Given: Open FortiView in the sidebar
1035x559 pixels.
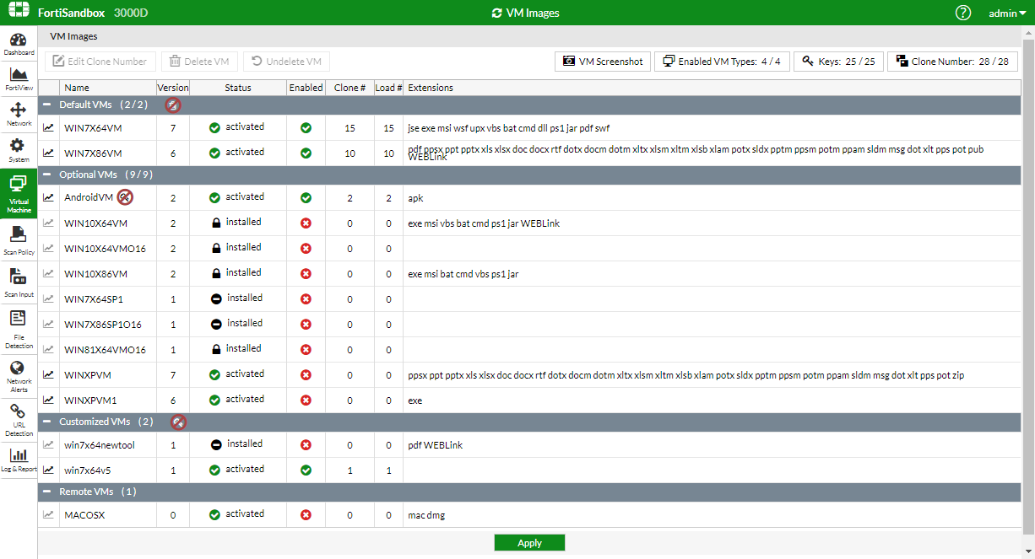Looking at the screenshot, I should 19,79.
